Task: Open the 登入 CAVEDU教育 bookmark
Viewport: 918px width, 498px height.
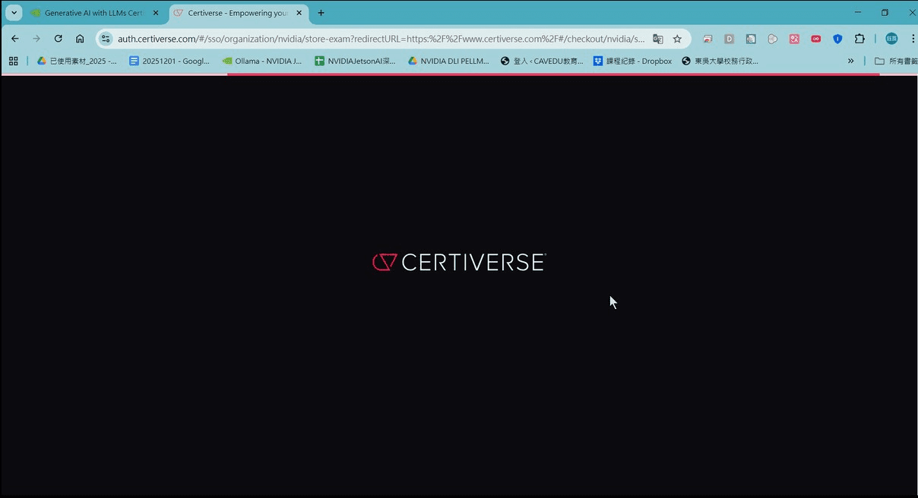Action: click(x=542, y=61)
